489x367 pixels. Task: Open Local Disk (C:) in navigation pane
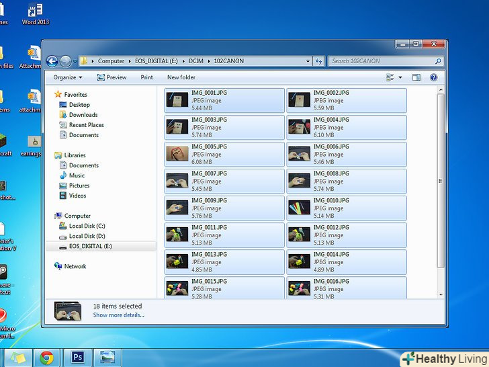pyautogui.click(x=87, y=226)
